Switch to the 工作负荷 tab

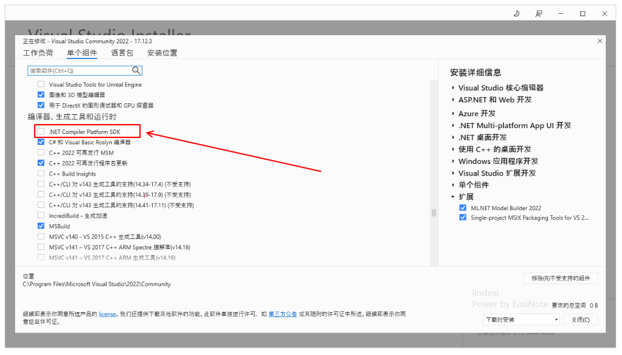38,53
